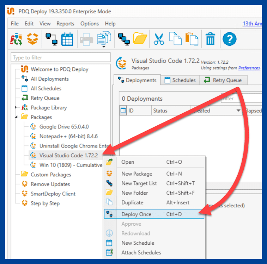Click the Created column sort arrow

pos(238,111)
